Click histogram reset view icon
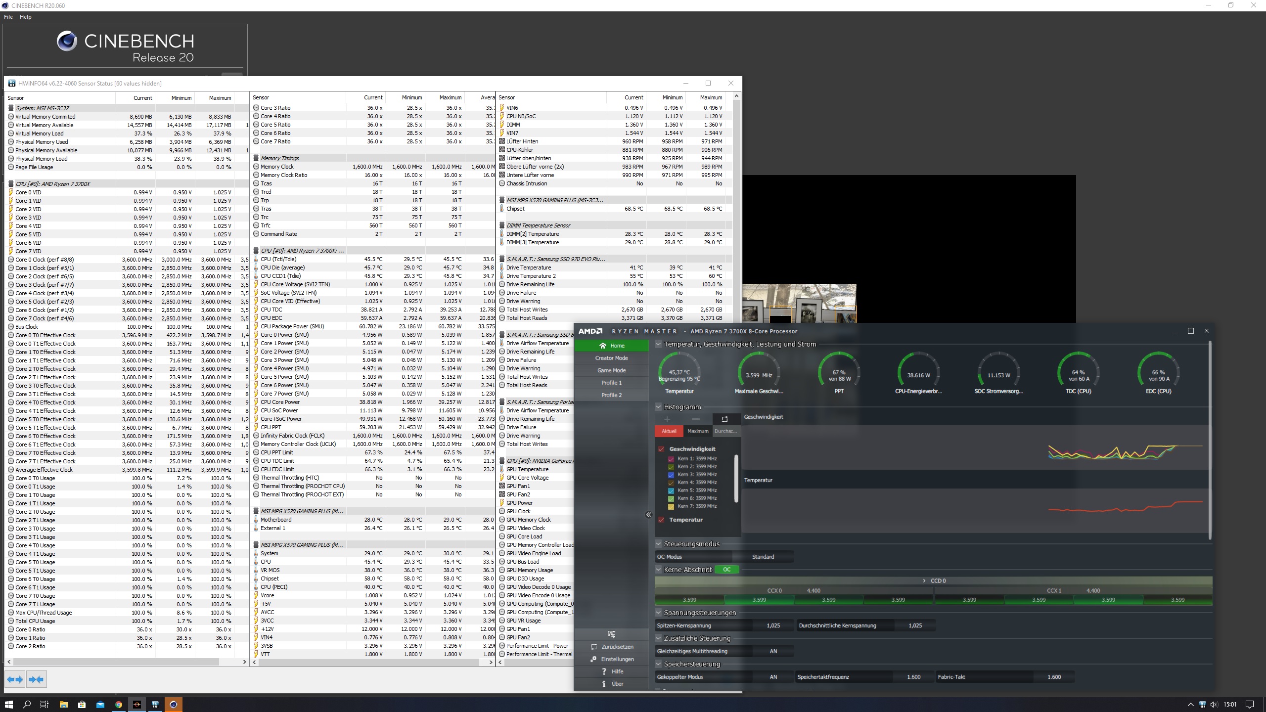This screenshot has width=1266, height=712. [724, 419]
